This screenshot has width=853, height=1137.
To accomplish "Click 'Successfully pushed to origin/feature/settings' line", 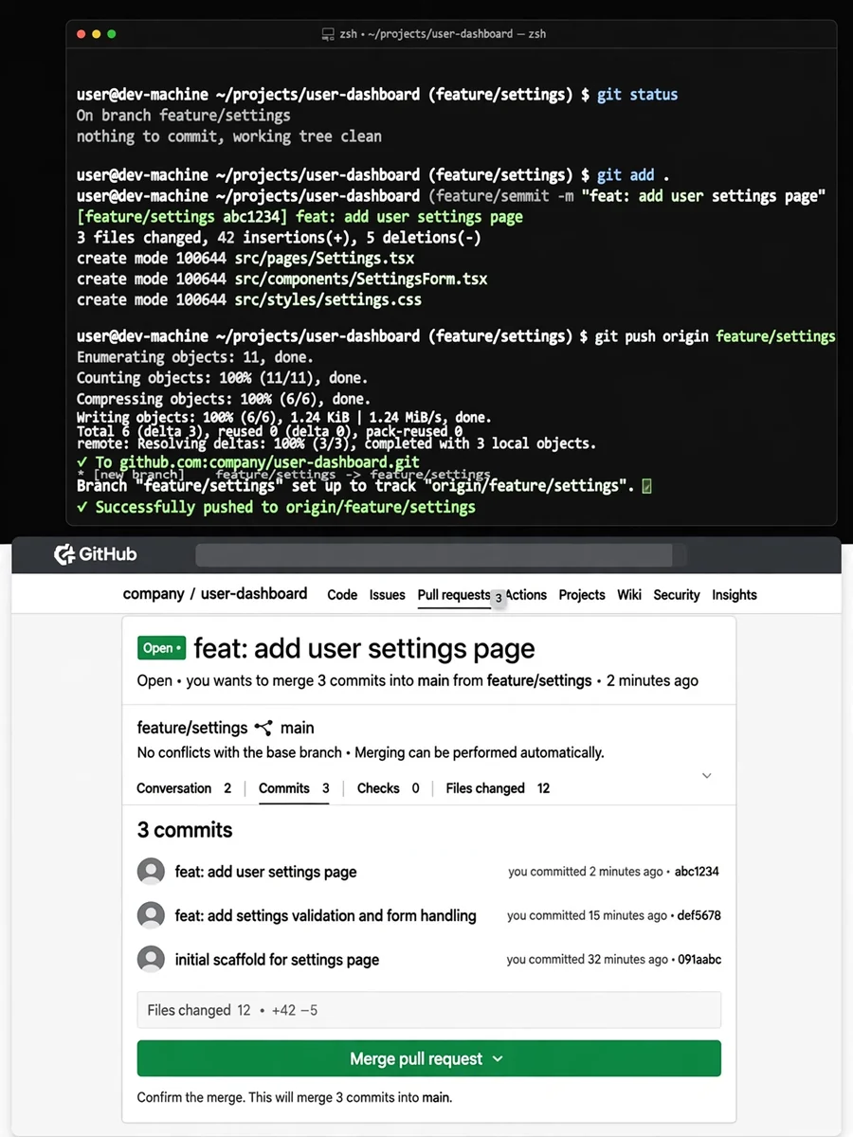I will coord(276,507).
